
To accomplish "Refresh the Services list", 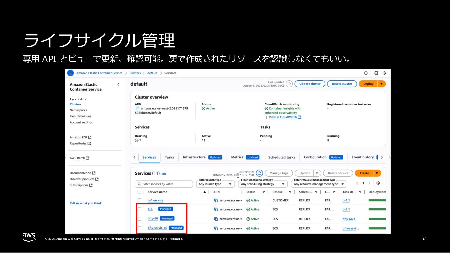I will coord(260,173).
